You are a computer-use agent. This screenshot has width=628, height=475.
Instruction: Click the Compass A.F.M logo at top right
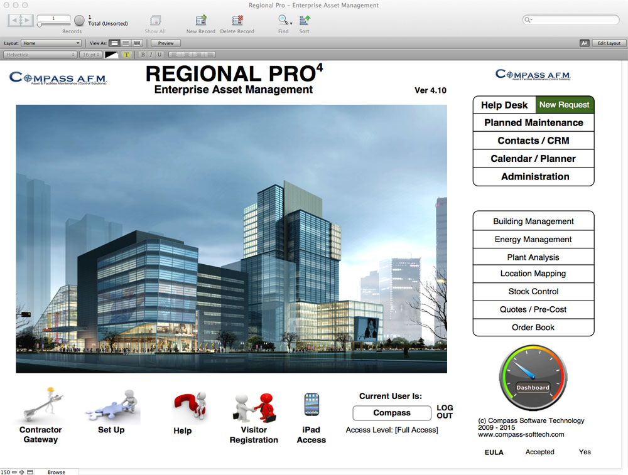[x=533, y=75]
